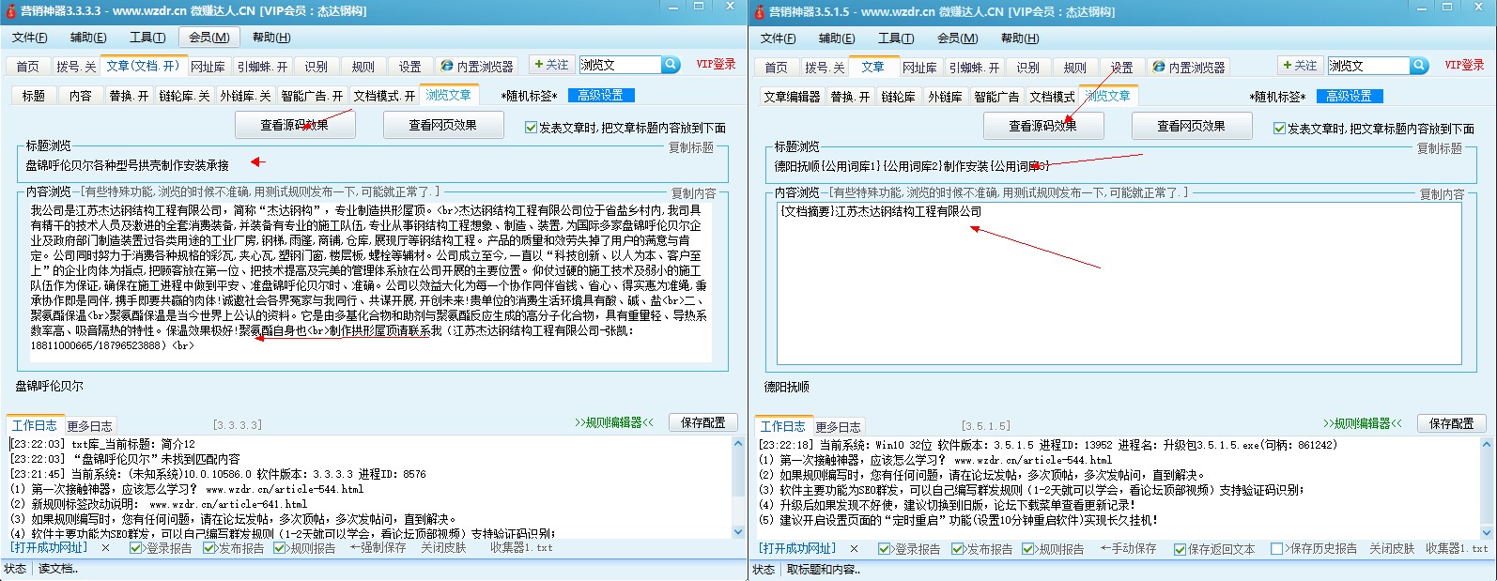This screenshot has height=581, width=1497.
Task: Click search input field in 3.3.3.3 window
Action: (620, 65)
